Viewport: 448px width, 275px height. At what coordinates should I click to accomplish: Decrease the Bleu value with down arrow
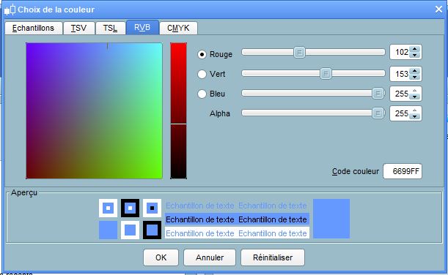pyautogui.click(x=414, y=97)
